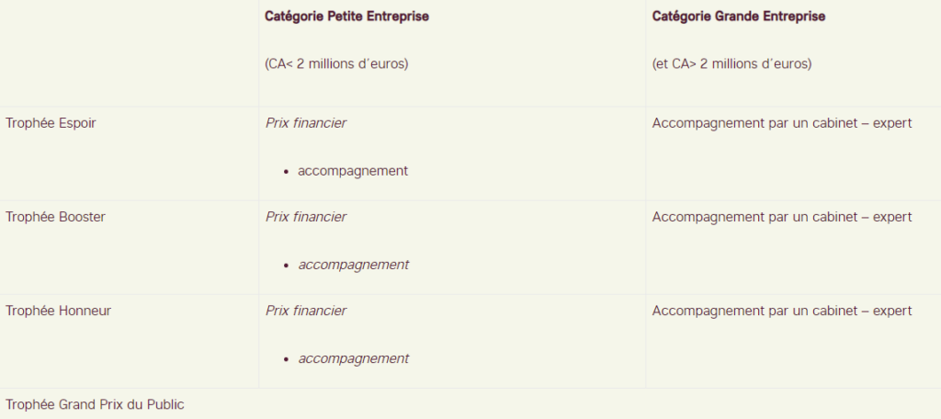Image resolution: width=941 pixels, height=419 pixels.
Task: Click "Prix financier" in the Trophée Espoir row
Action: click(x=306, y=123)
